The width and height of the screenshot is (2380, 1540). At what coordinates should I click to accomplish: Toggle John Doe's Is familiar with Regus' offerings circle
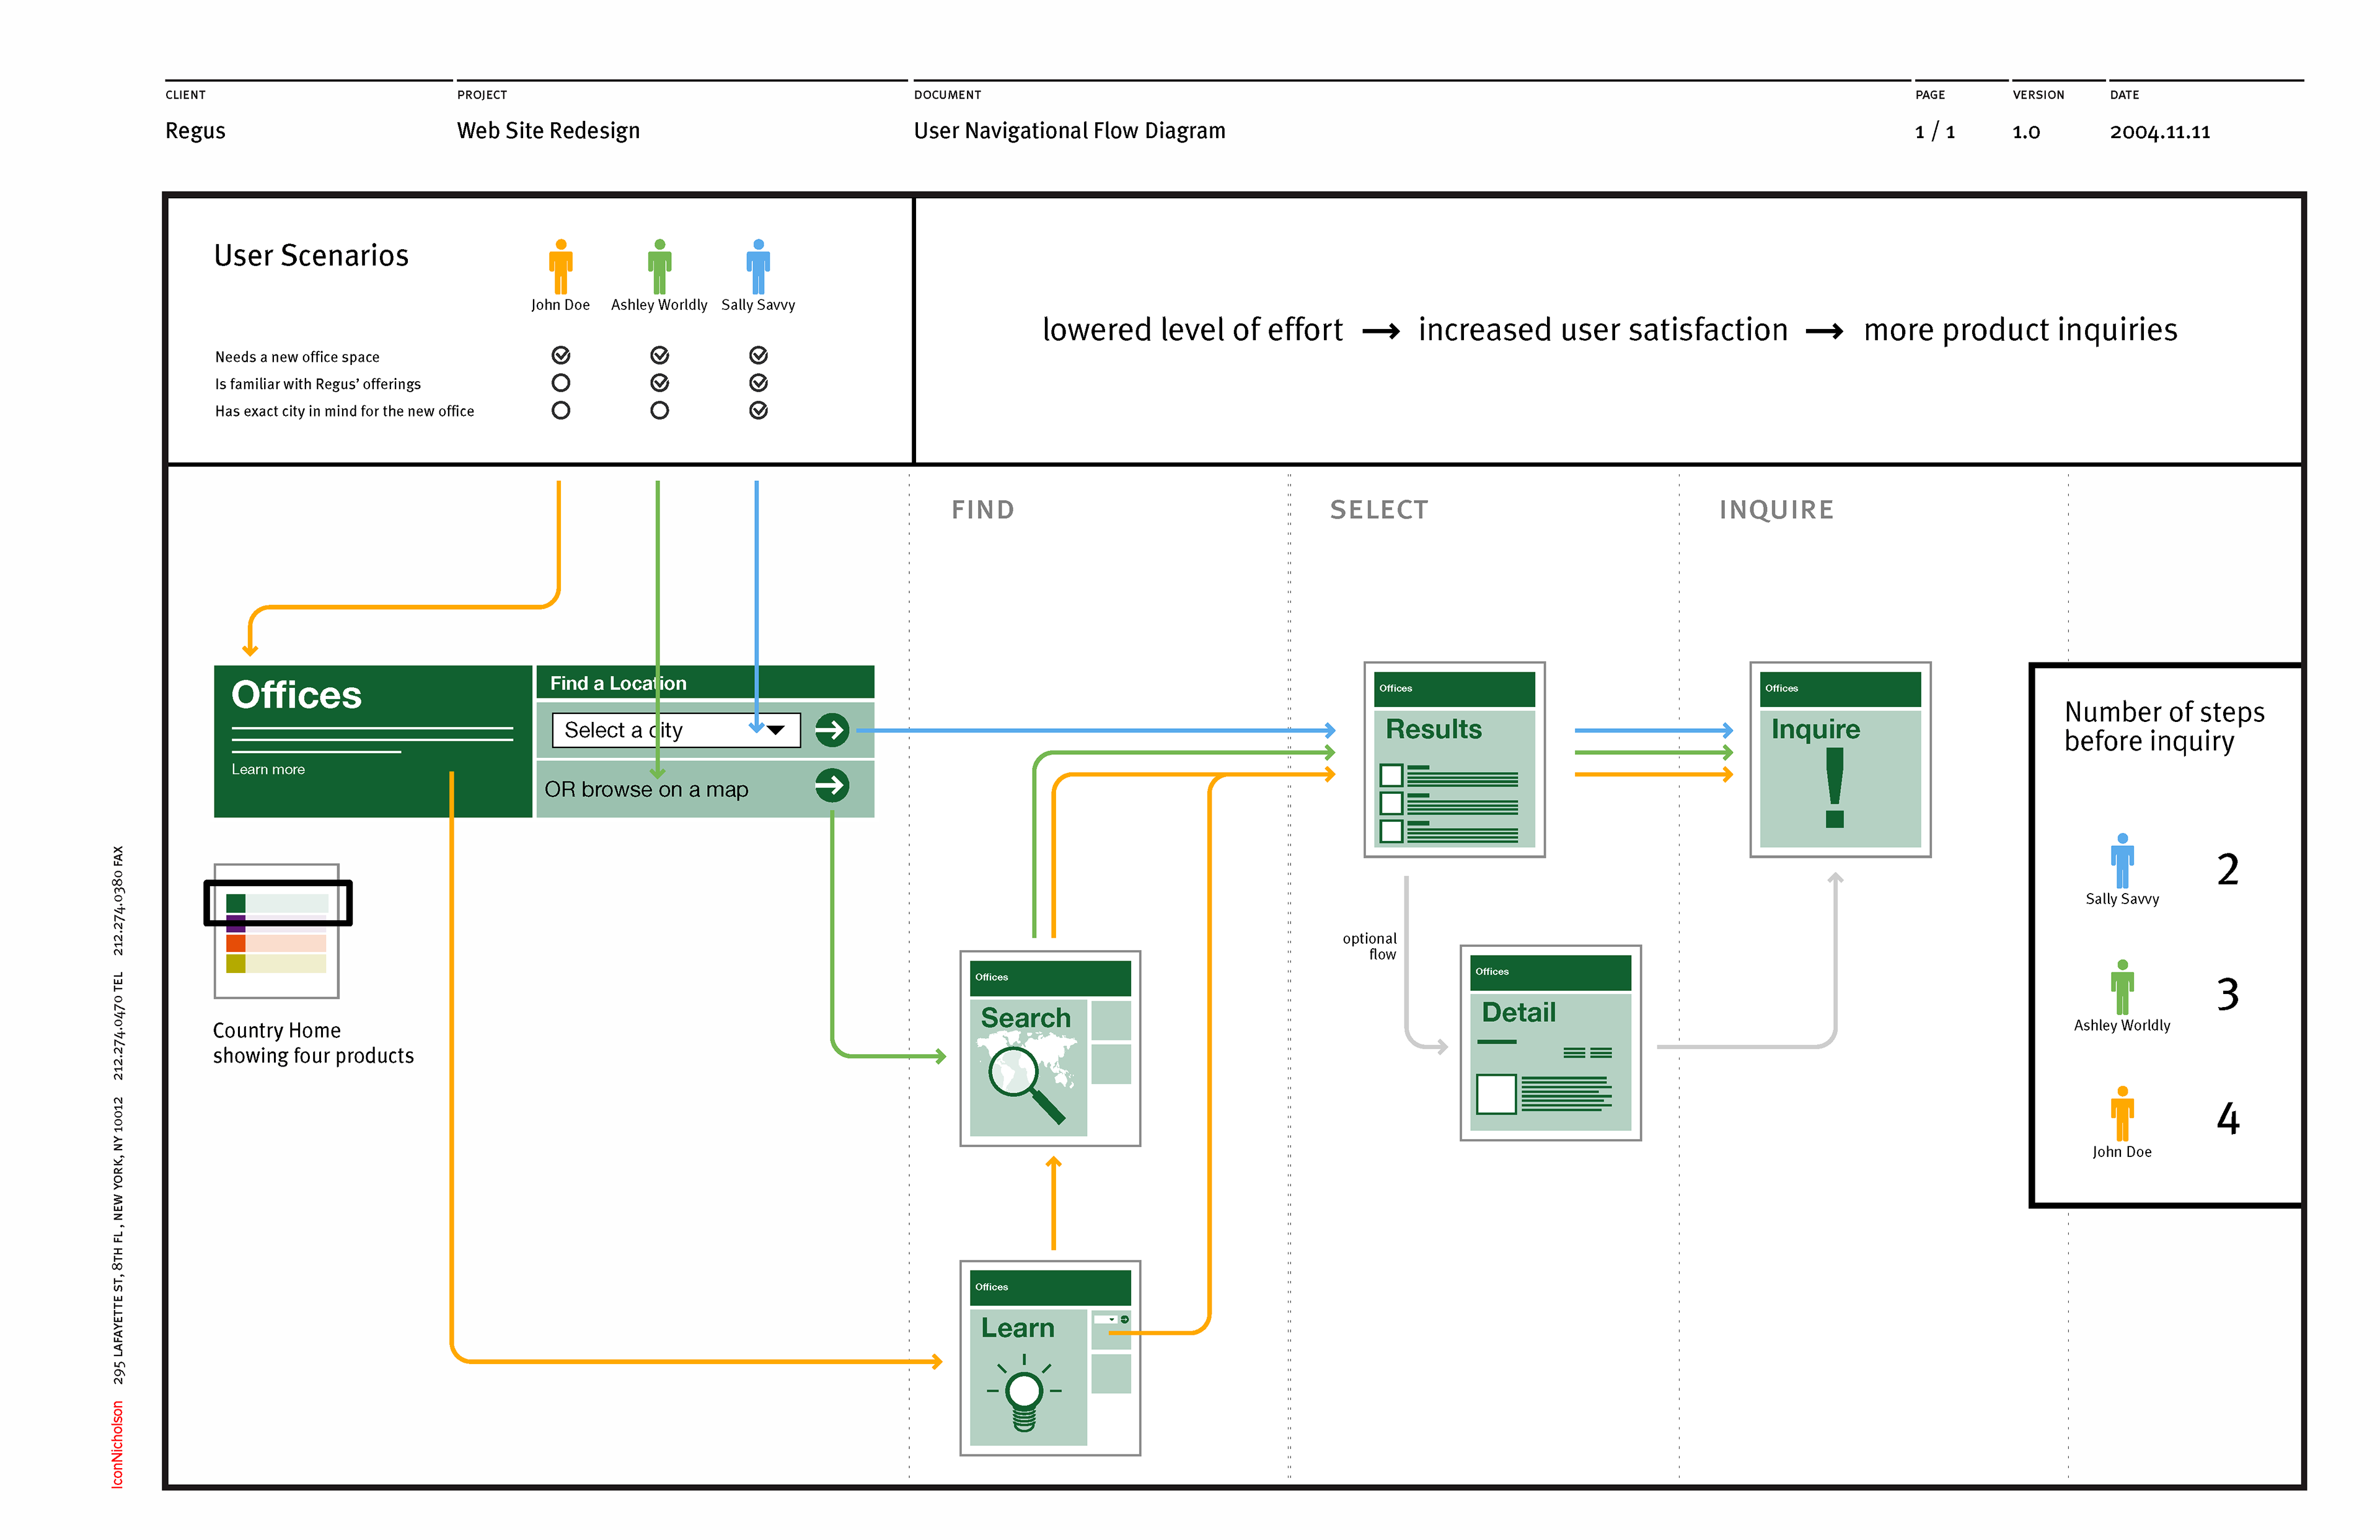pos(561,383)
